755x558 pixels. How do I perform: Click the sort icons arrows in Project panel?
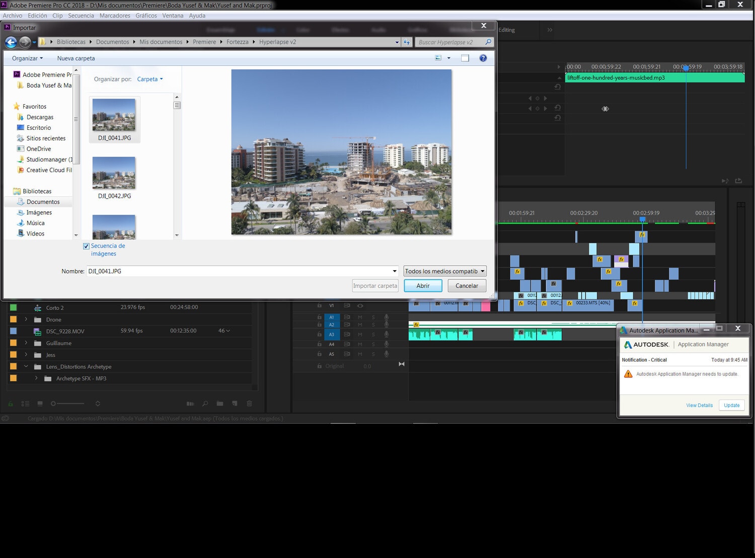click(98, 404)
